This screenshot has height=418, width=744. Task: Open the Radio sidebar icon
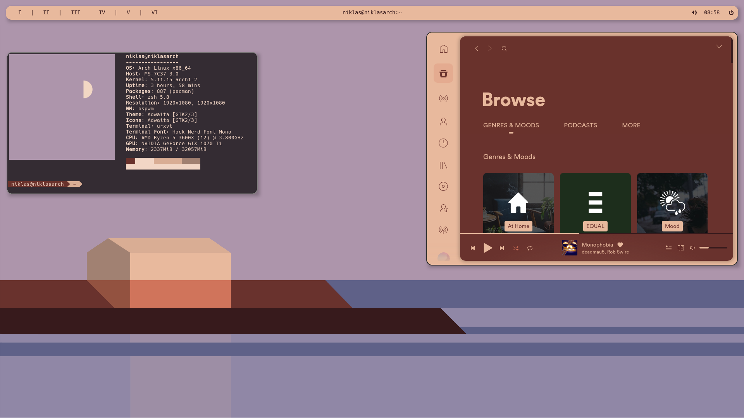click(x=443, y=98)
